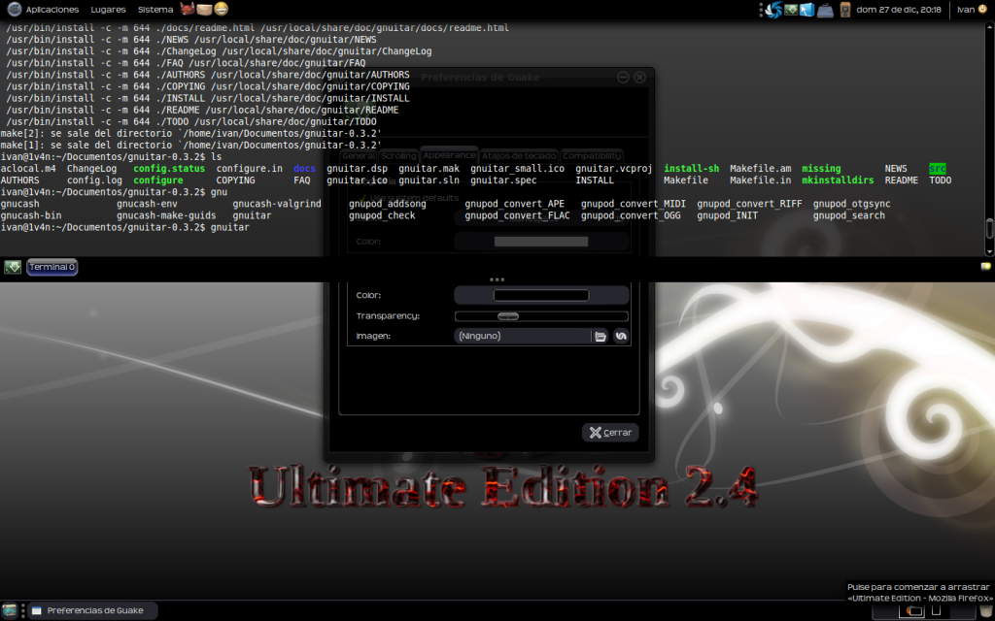The height and width of the screenshot is (621, 995).
Task: Click the Guake terminal vertical scrollbar
Action: click(x=988, y=227)
